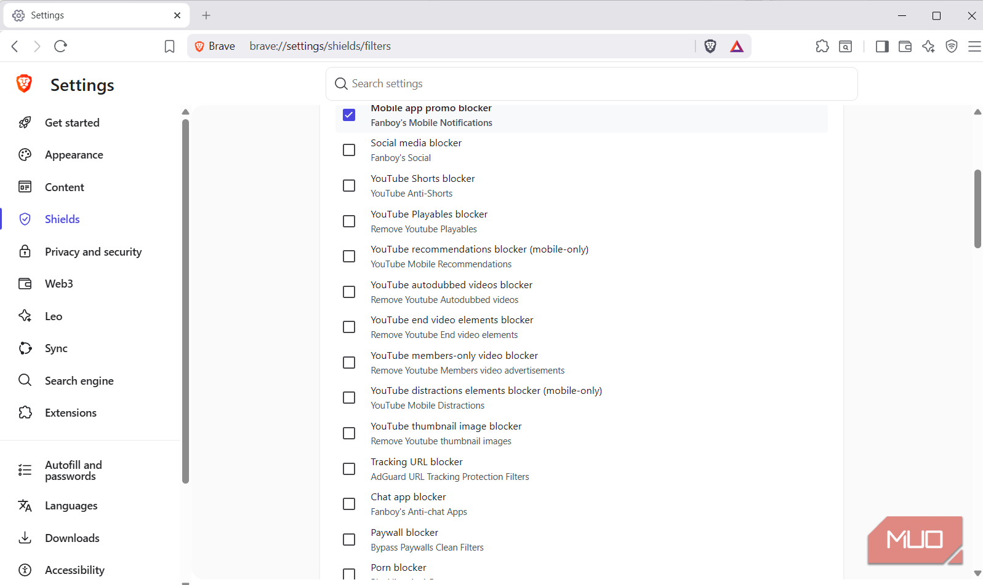Screen dimensions: 983x585
Task: Enable the Tracking URL blocker checkbox
Action: pos(349,469)
